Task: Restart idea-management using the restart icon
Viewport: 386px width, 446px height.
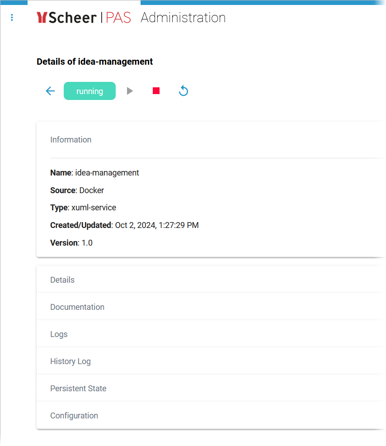Action: tap(183, 91)
